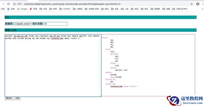
Task: Open the 百度 bookmark
Action: click(11, 9)
